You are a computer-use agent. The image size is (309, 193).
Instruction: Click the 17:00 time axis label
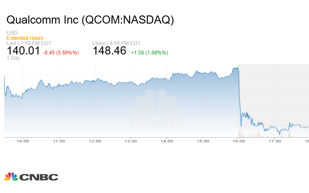click(275, 141)
